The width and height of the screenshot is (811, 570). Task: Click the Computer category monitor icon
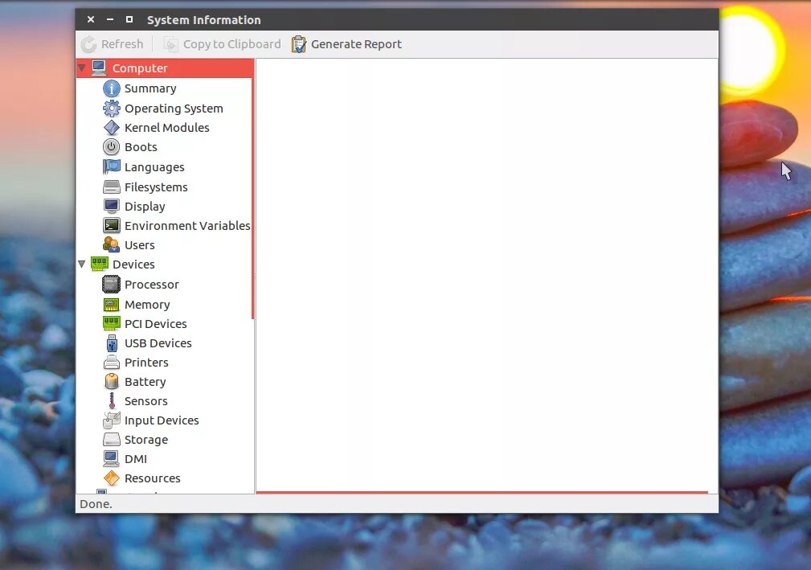pos(99,68)
